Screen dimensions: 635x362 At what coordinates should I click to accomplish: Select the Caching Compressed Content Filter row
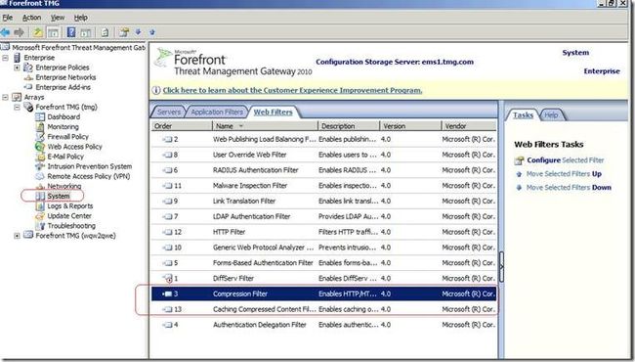(x=324, y=309)
